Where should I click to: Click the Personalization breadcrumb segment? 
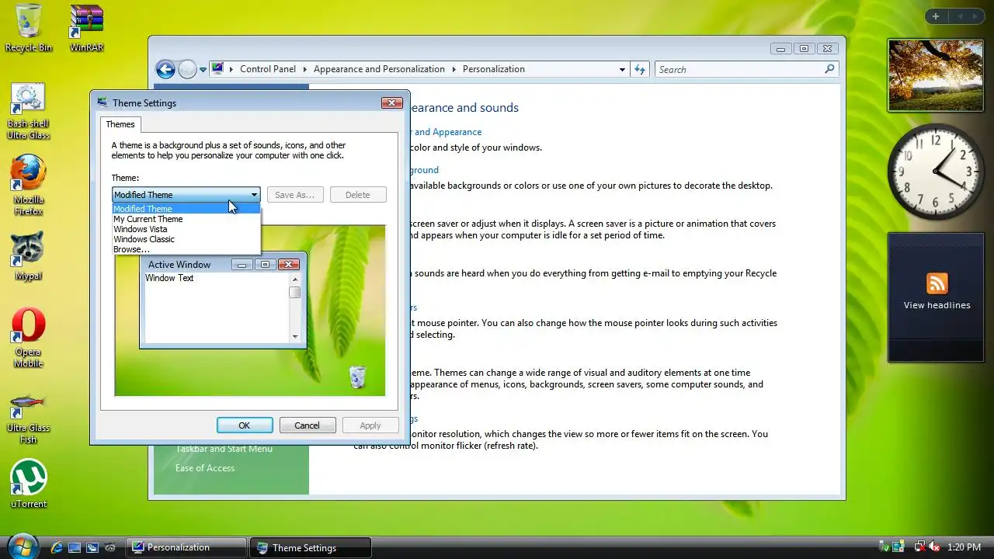point(494,69)
